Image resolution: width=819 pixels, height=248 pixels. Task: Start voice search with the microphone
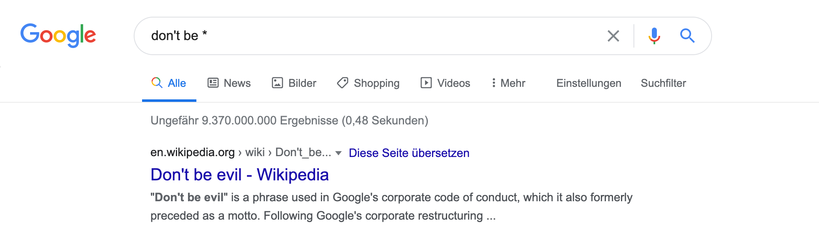[x=654, y=36]
